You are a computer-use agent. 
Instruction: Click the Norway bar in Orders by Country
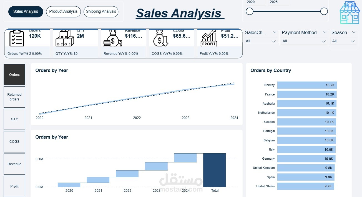[x=306, y=85]
